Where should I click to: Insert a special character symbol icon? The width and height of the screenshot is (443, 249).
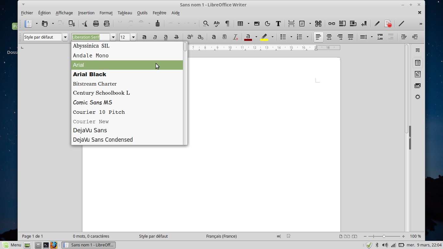click(x=318, y=24)
